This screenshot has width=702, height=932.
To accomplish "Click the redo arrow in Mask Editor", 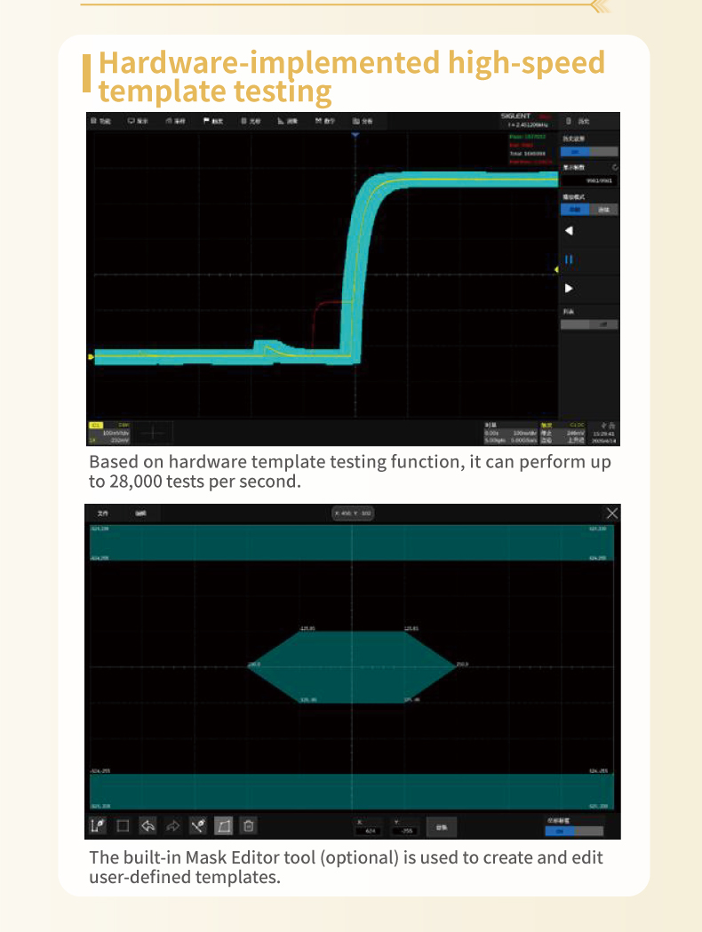I will coord(173,825).
